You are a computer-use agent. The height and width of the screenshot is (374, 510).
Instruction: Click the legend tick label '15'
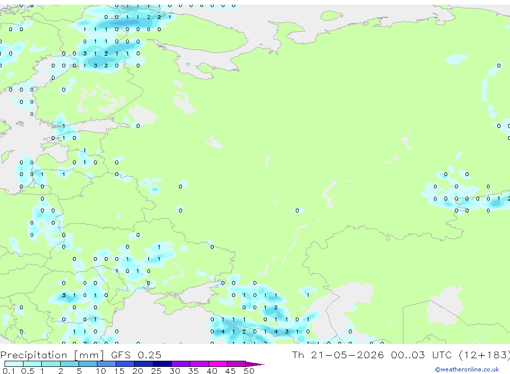[119, 371]
